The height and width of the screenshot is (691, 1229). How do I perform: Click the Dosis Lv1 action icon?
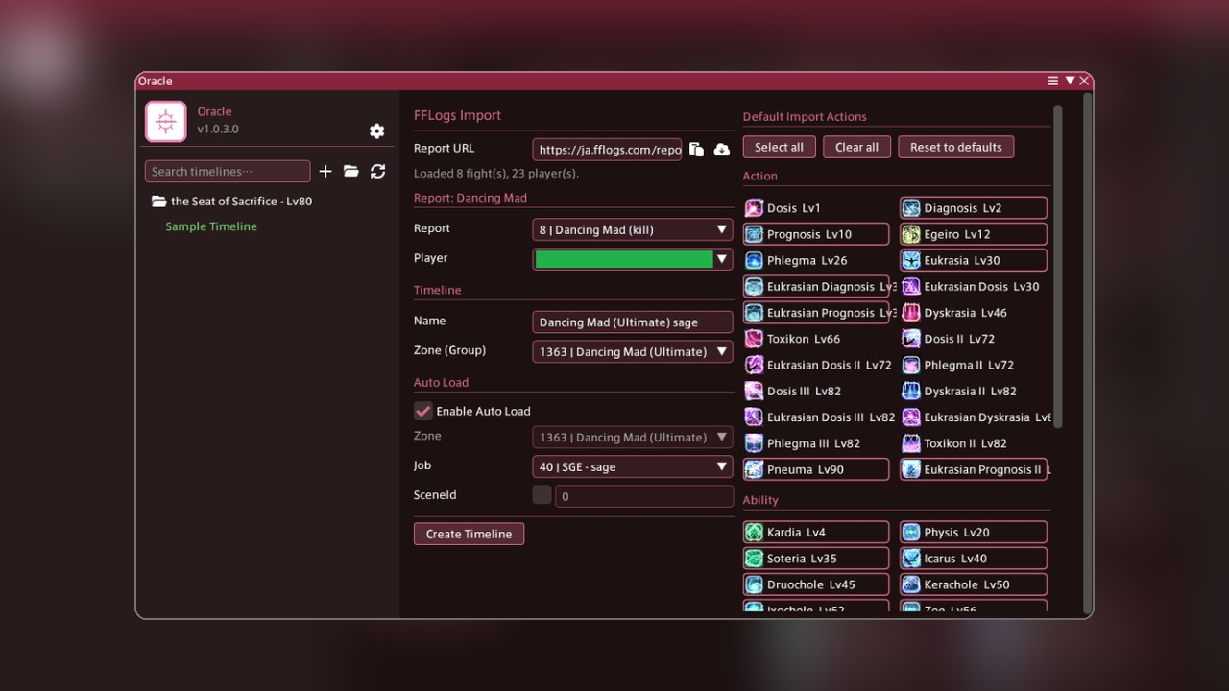tap(755, 208)
